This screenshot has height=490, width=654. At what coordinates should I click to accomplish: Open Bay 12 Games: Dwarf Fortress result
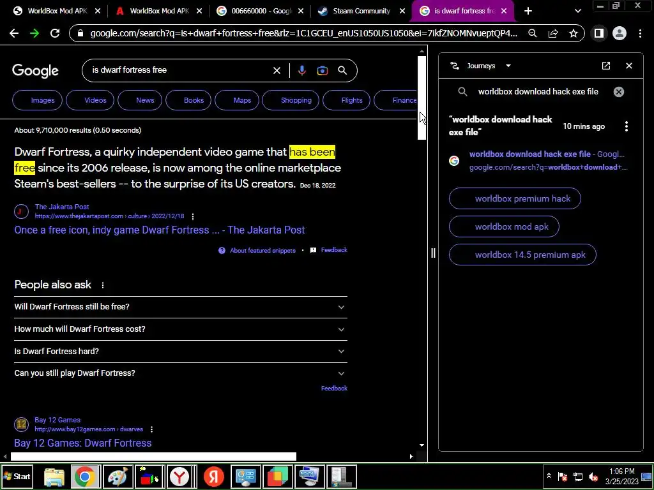(82, 443)
